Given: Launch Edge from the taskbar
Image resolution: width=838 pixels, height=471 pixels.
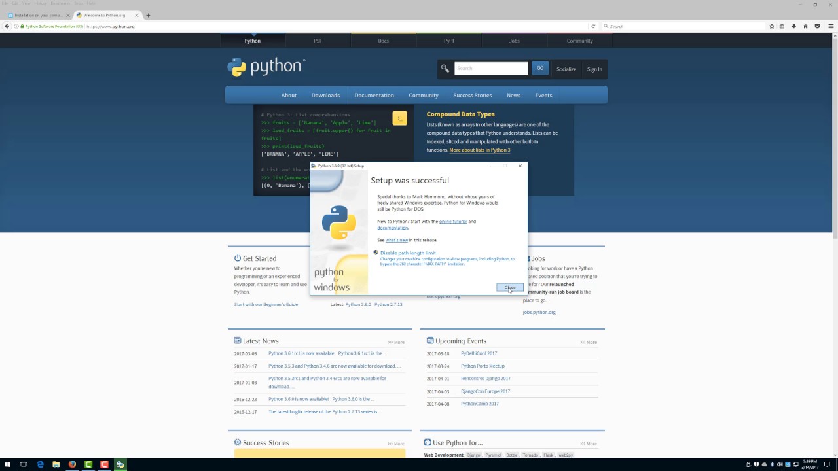Looking at the screenshot, I should 40,464.
